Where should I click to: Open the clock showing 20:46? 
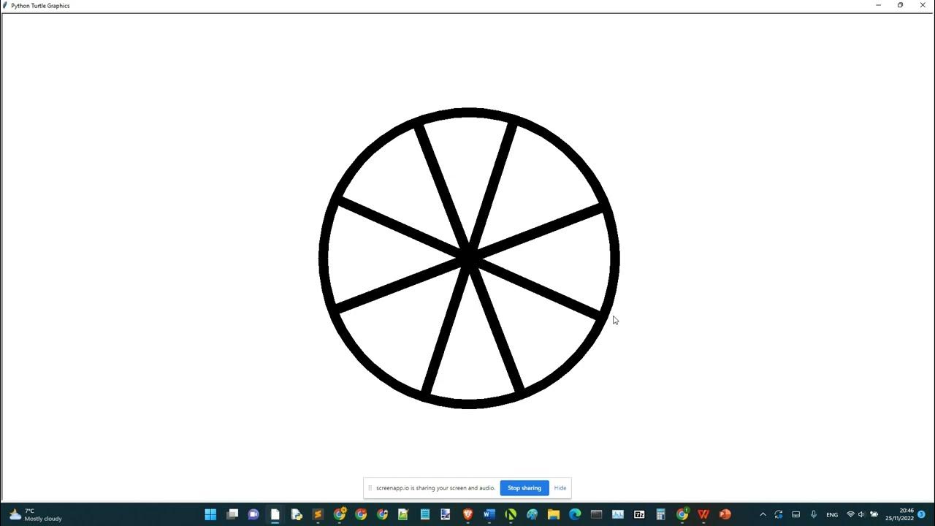pyautogui.click(x=900, y=514)
